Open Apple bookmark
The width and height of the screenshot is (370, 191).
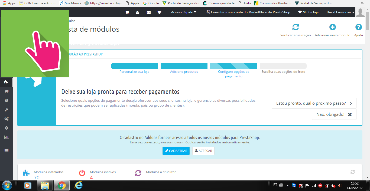[x=132, y=3]
